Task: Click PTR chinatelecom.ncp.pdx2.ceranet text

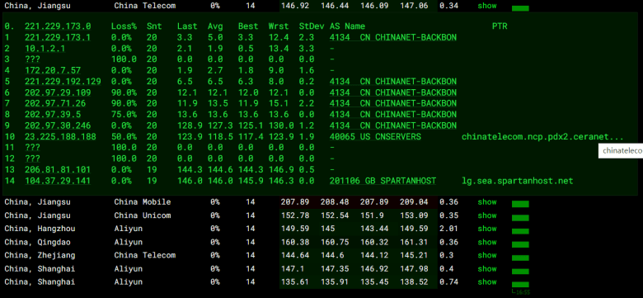Action: (x=542, y=137)
